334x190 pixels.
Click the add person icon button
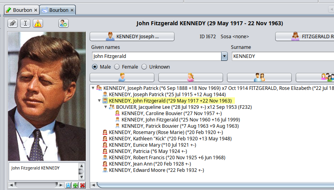(63, 23)
